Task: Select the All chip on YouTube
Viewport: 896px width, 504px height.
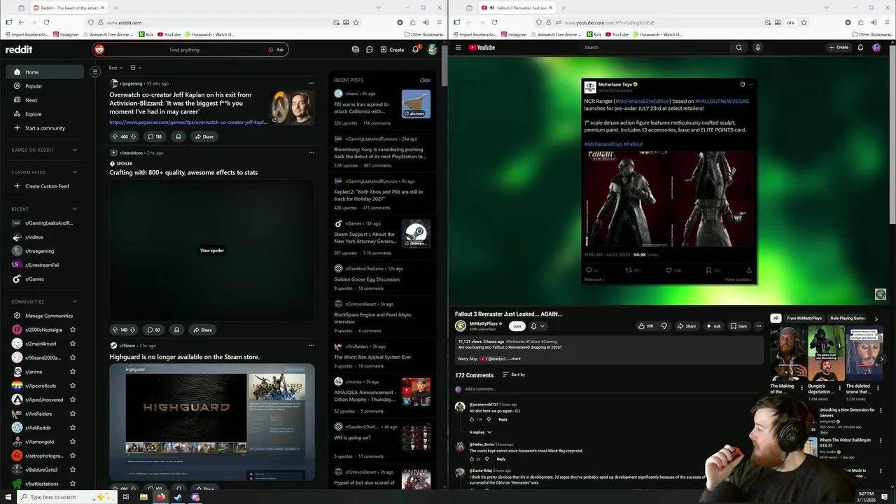Action: click(x=776, y=318)
